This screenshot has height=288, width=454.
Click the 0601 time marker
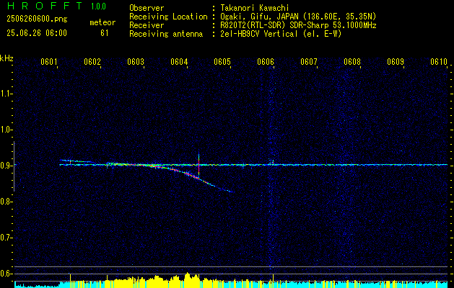[x=49, y=62]
